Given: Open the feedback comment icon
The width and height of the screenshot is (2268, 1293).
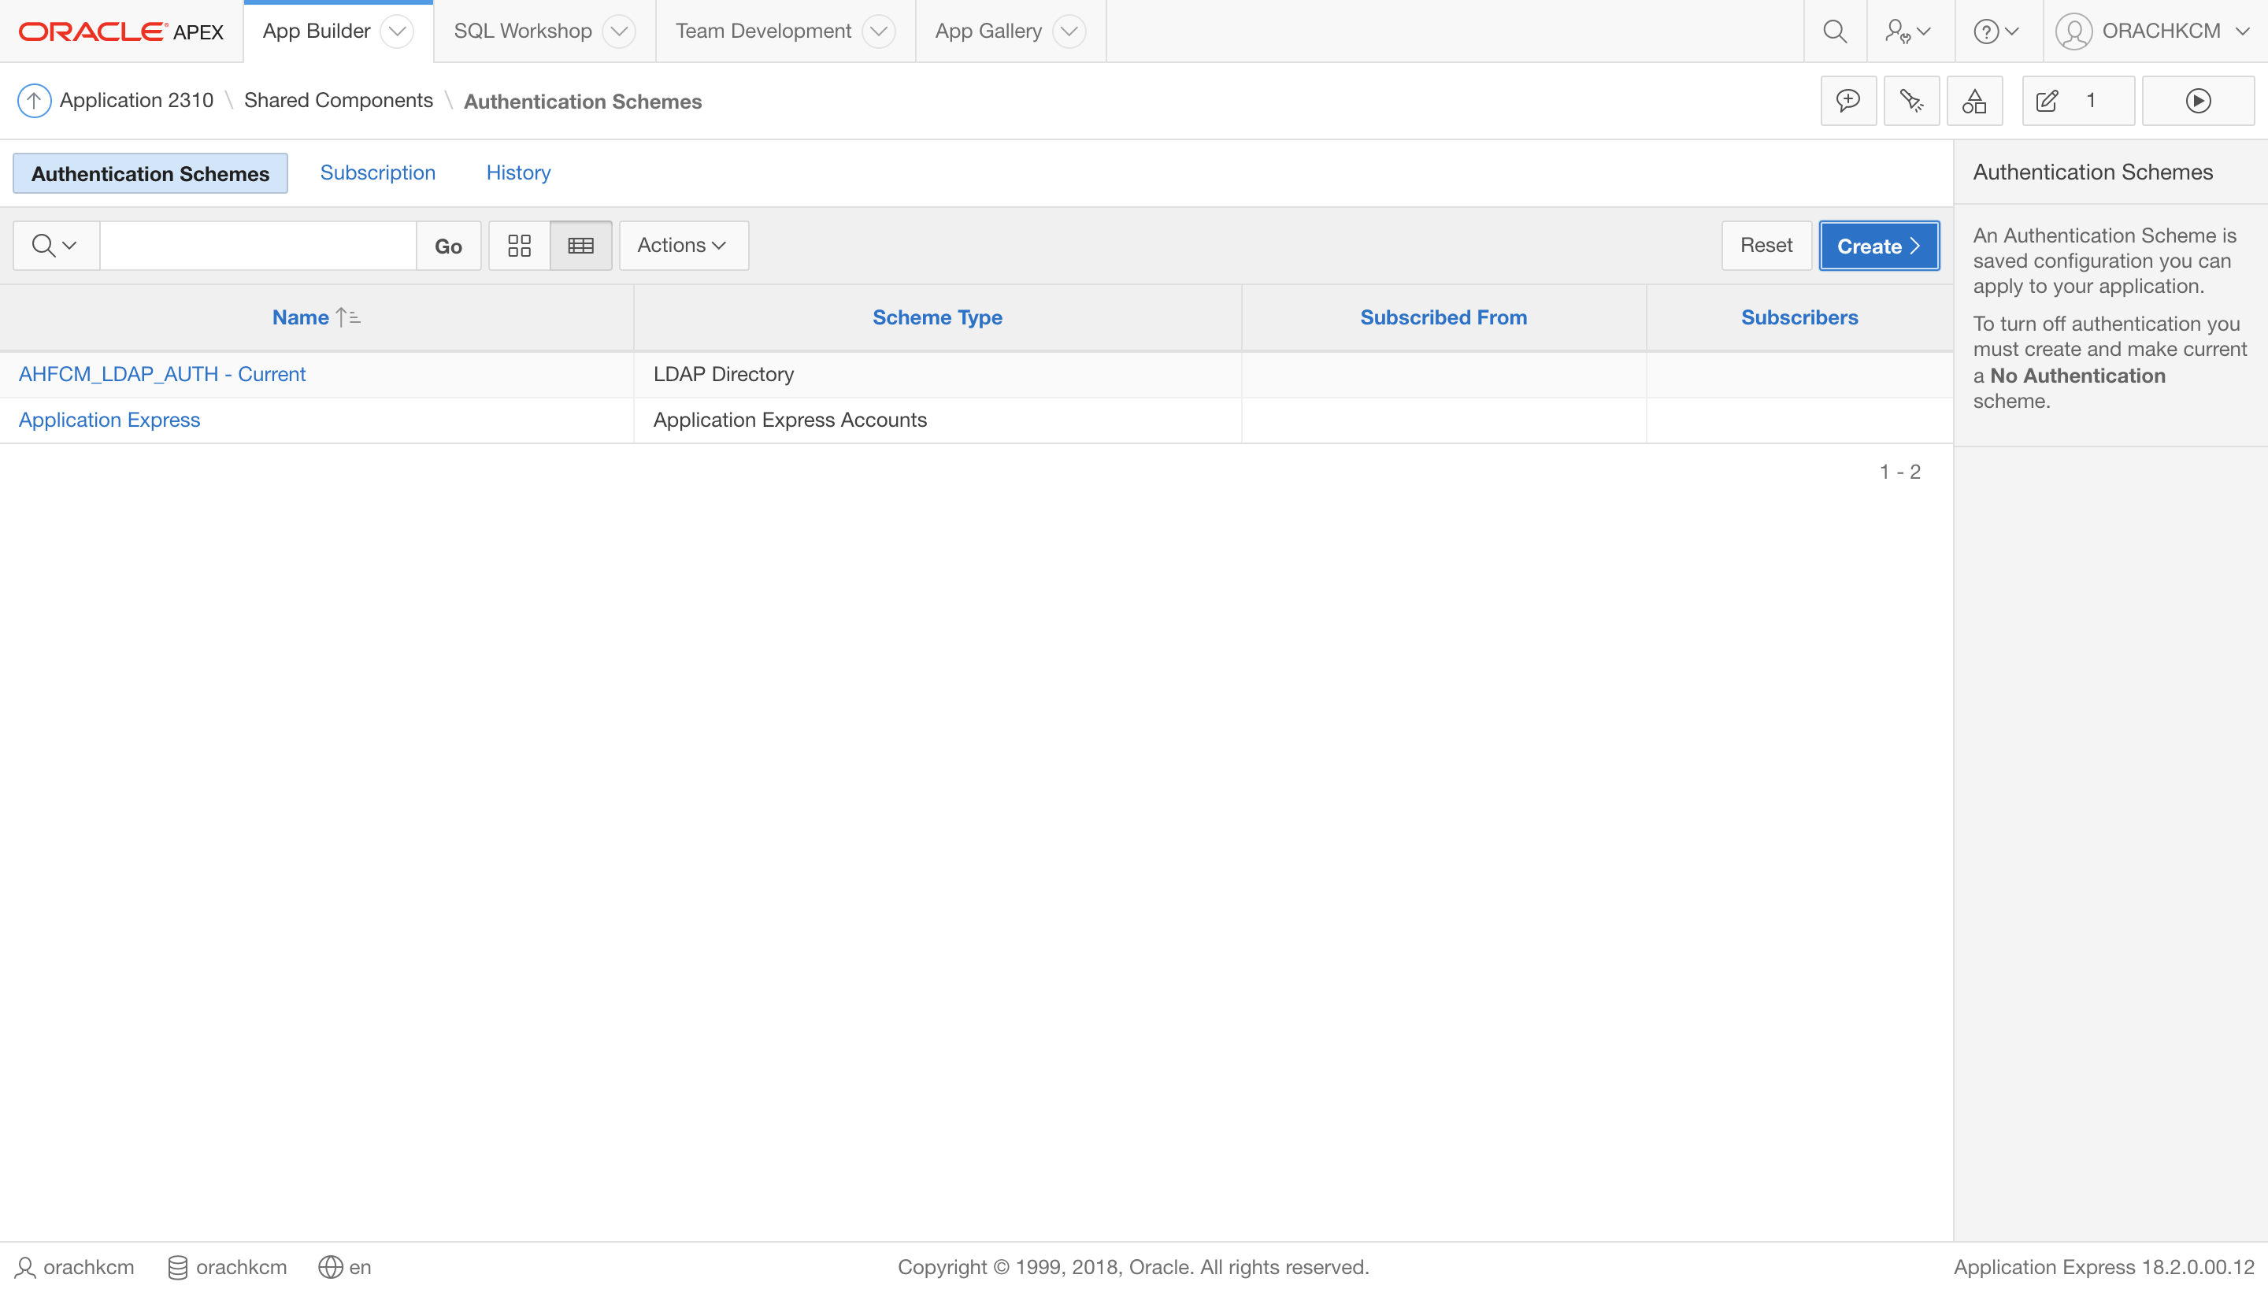Looking at the screenshot, I should (x=1848, y=102).
